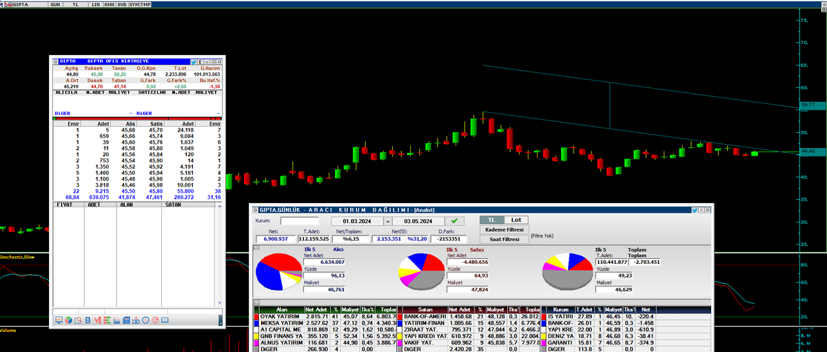Open the blue clock icon in GIPTA toolbar

click(x=145, y=320)
